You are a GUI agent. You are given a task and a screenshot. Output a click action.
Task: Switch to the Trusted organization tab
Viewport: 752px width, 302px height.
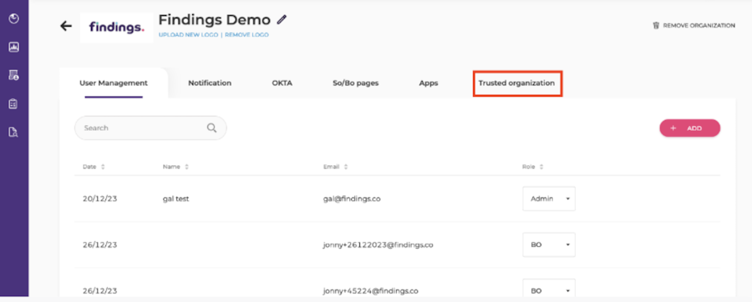point(516,83)
